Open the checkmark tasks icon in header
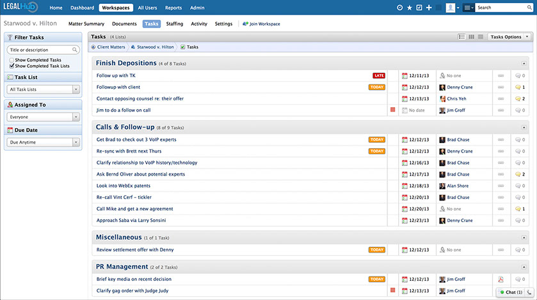 pos(419,8)
